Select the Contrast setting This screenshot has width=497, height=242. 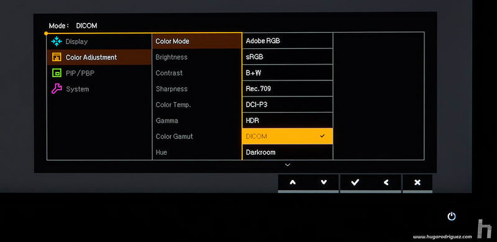pyautogui.click(x=197, y=73)
